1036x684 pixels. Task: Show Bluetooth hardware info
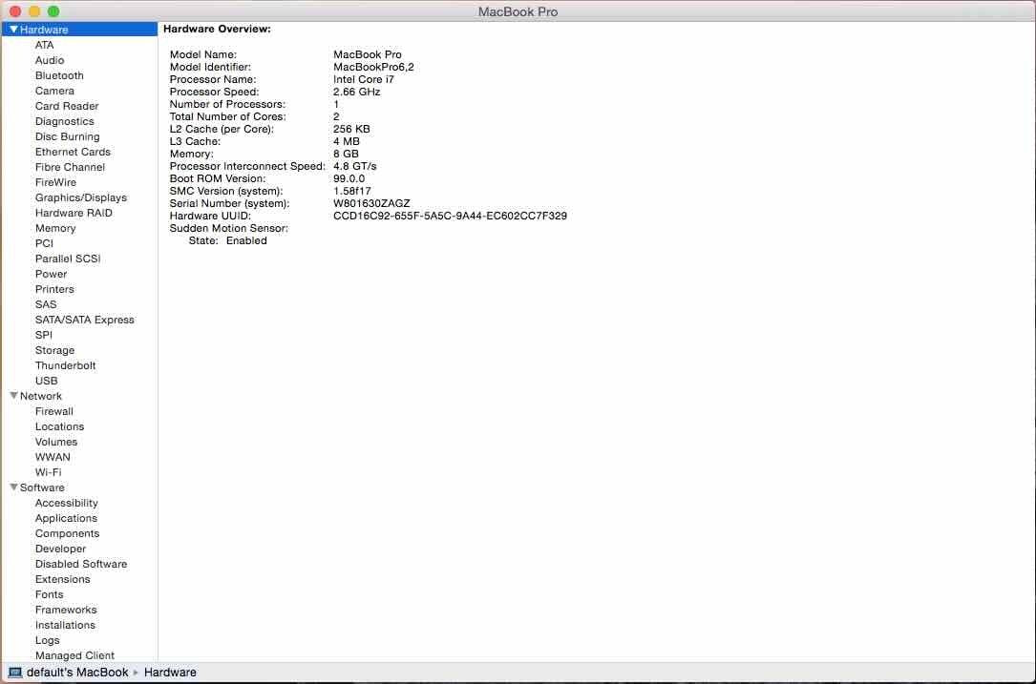pyautogui.click(x=59, y=75)
